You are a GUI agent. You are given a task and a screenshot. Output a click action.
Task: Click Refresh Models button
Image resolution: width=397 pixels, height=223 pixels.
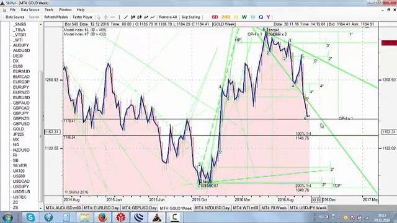click(56, 17)
